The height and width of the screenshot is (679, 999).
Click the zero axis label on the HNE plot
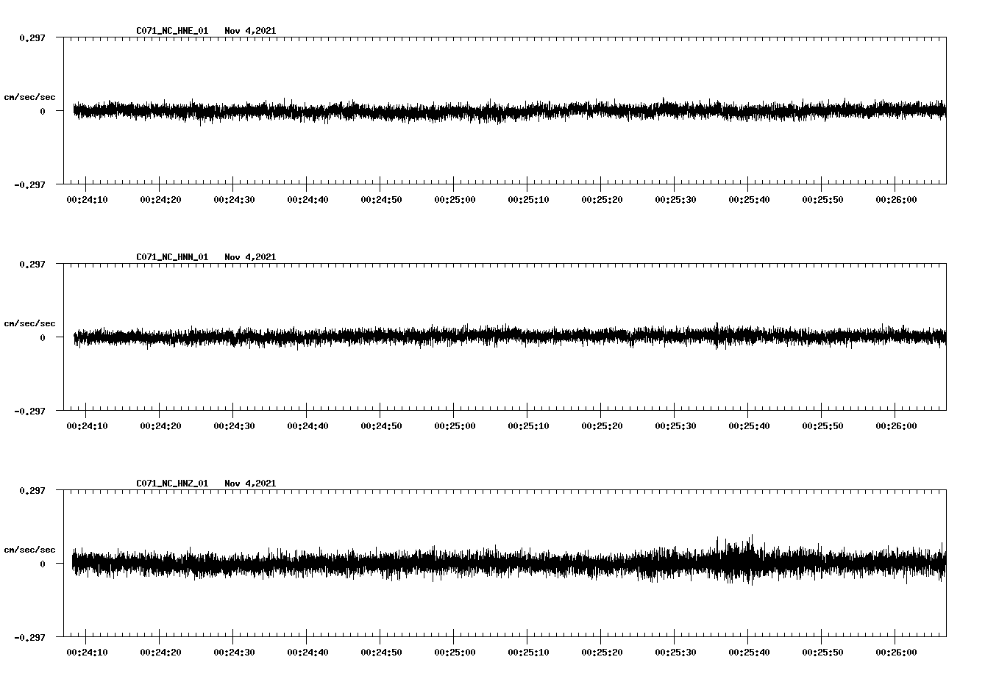[43, 112]
